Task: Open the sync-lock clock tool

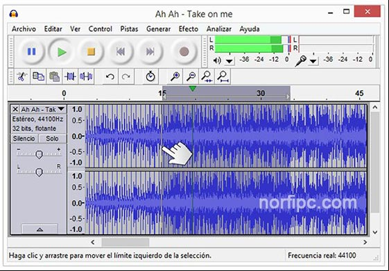Action: click(x=150, y=76)
